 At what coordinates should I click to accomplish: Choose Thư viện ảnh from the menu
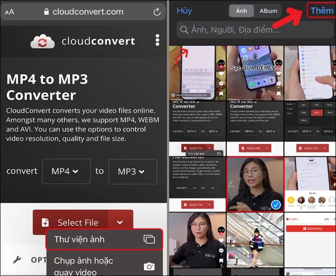pyautogui.click(x=104, y=239)
